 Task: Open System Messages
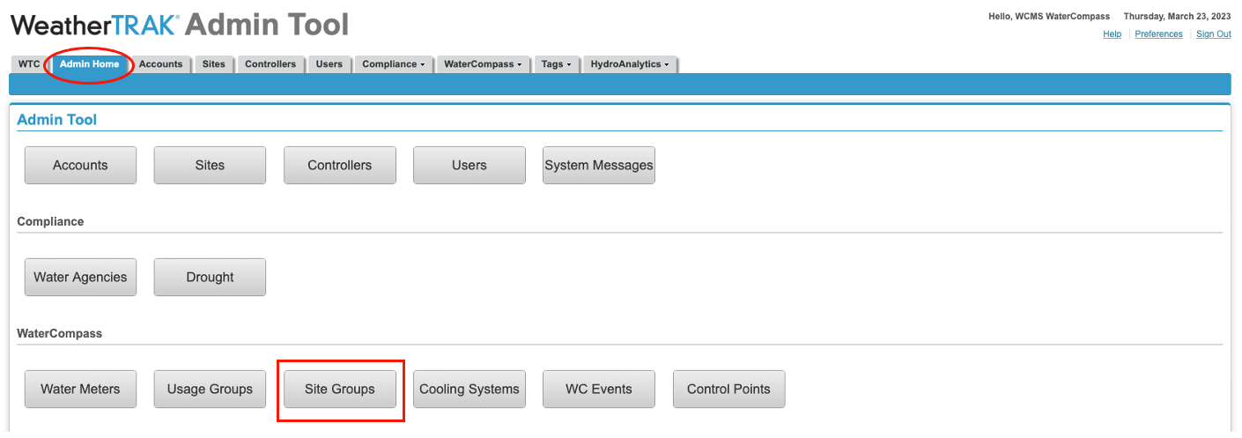coord(599,165)
